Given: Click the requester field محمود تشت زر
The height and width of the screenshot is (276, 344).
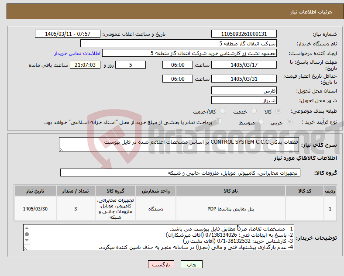Looking at the screenshot, I should [x=189, y=53].
